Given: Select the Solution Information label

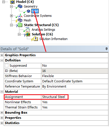Looking at the screenshot, I should tap(53, 39).
